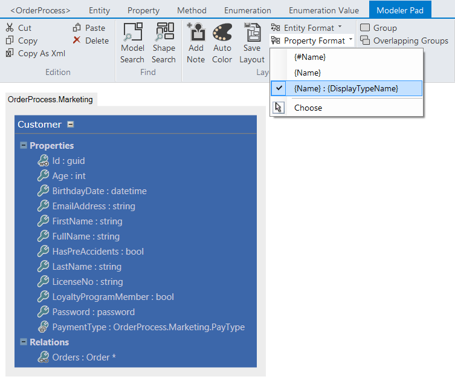Collapse the Properties section
Image resolution: width=455 pixels, height=378 pixels.
24,145
